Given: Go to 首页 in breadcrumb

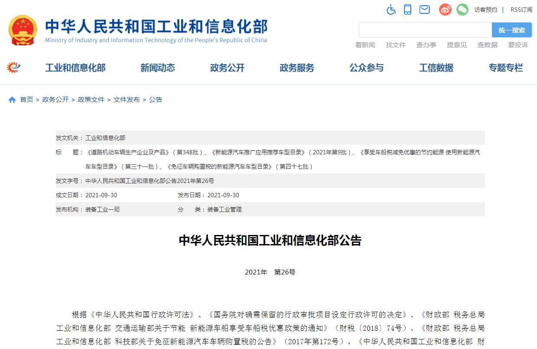Looking at the screenshot, I should (x=26, y=100).
